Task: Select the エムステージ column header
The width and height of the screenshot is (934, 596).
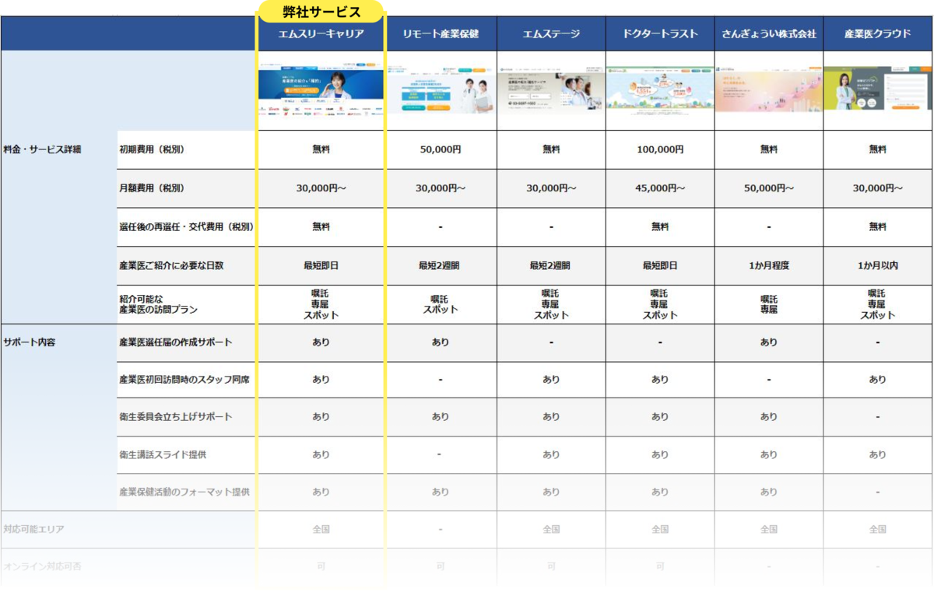Action: tap(551, 34)
